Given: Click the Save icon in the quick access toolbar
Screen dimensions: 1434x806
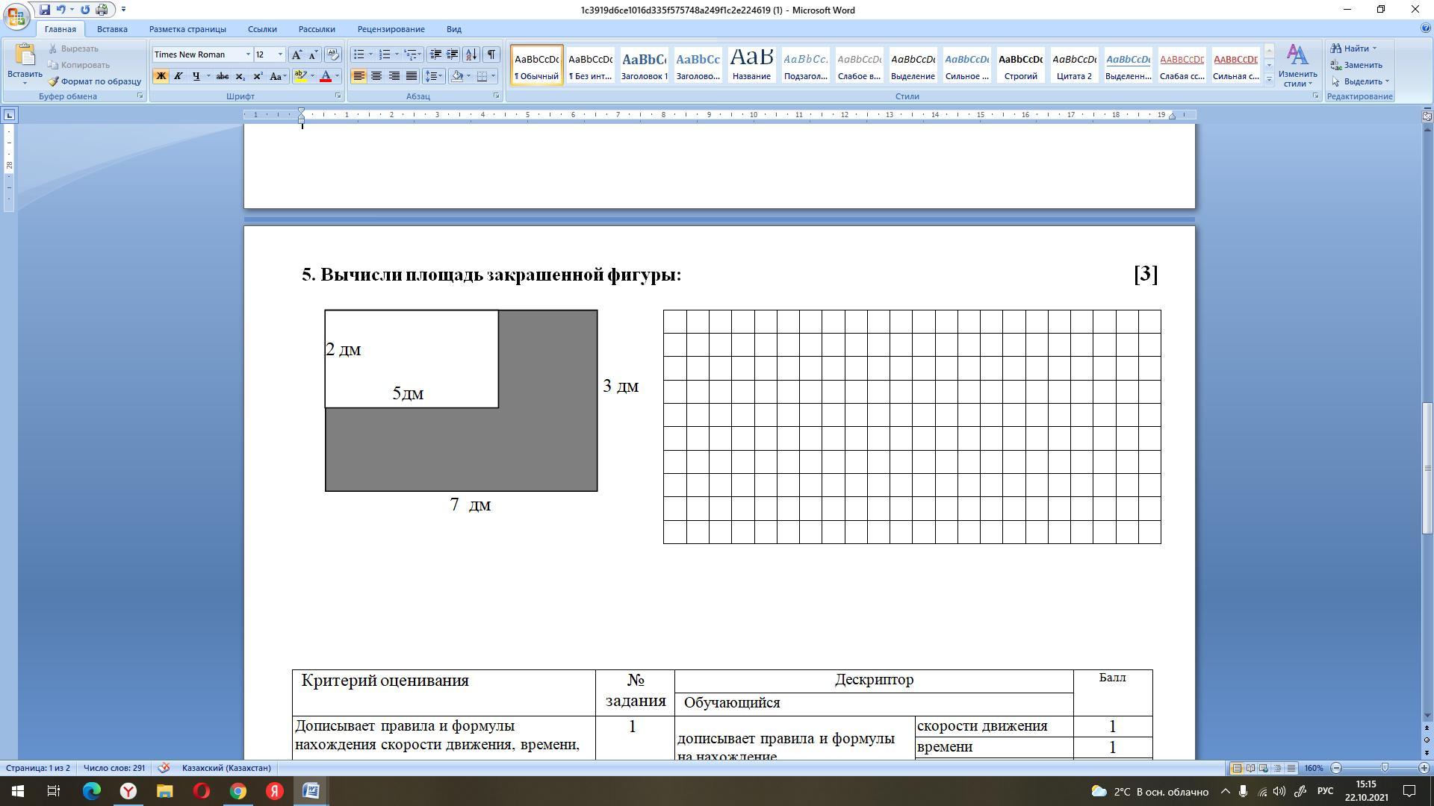Looking at the screenshot, I should point(45,10).
